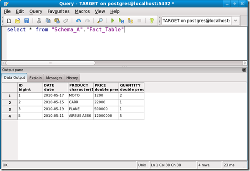The height and width of the screenshot is (171, 250).
Task: Click the price cell 1200
Action: [x=106, y=96]
